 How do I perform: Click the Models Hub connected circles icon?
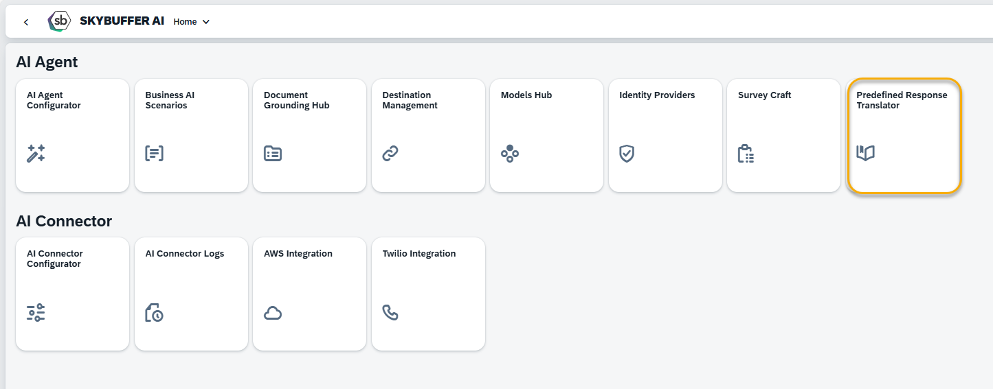coord(510,154)
